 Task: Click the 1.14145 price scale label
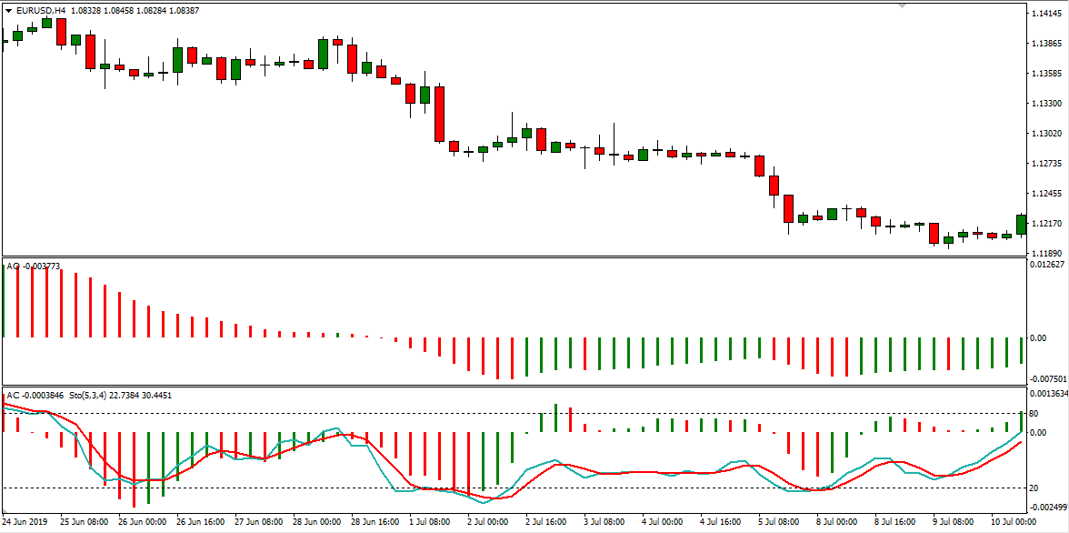[1047, 14]
